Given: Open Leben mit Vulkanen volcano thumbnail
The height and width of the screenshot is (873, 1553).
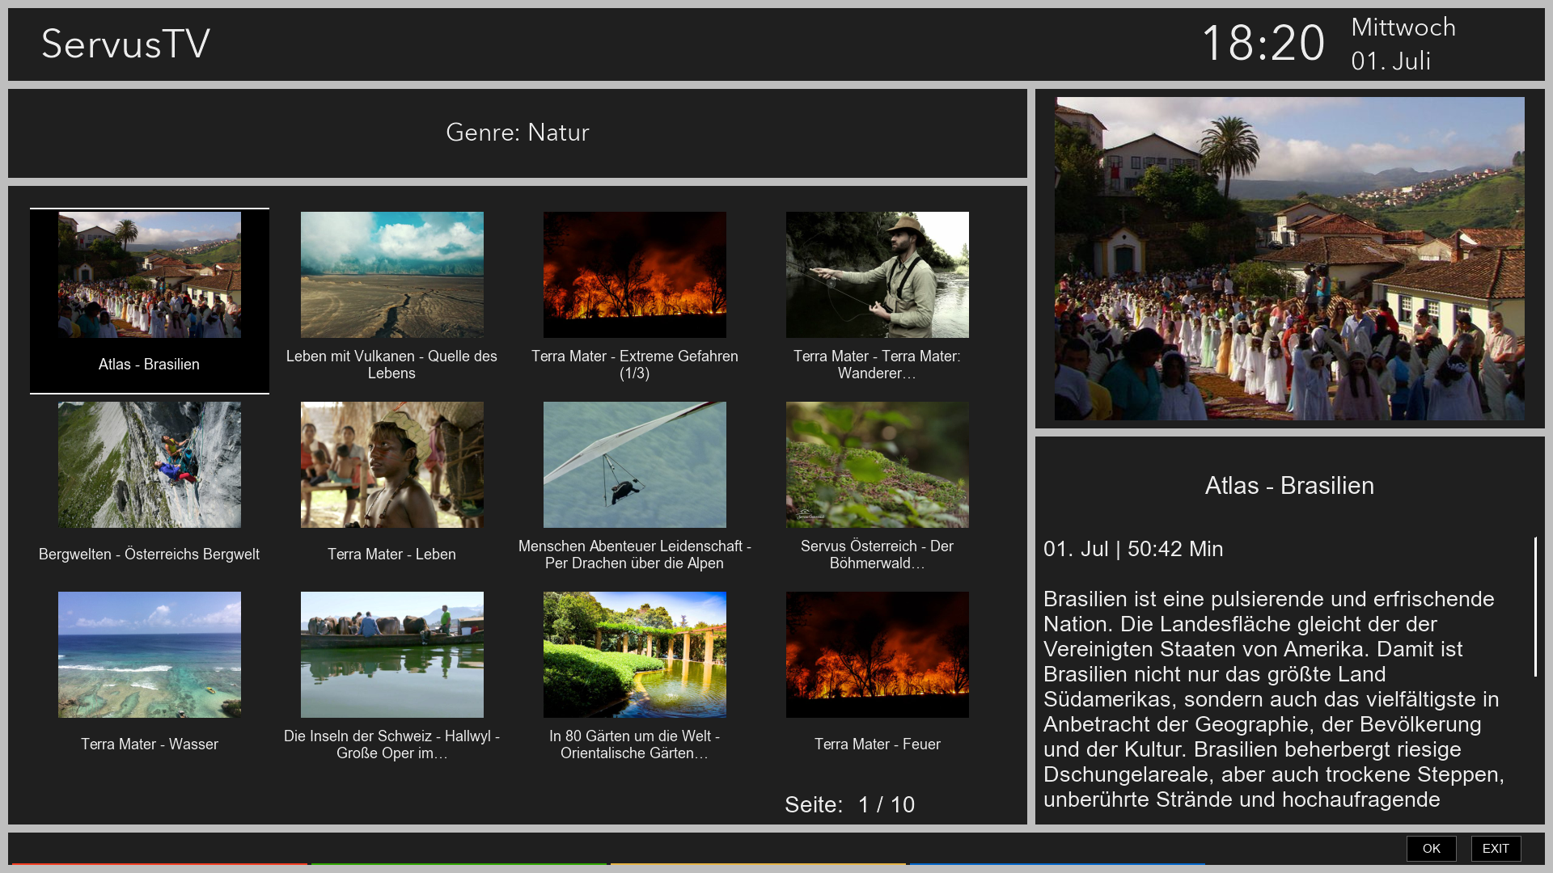Looking at the screenshot, I should [392, 275].
